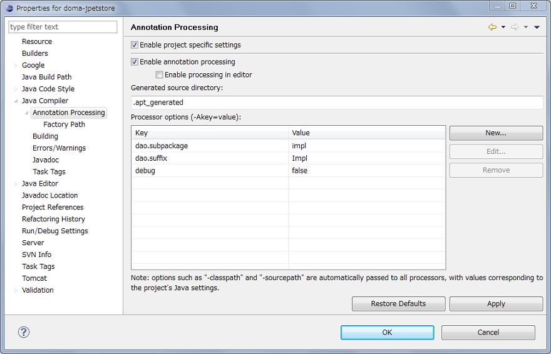Toggle Enable project specific settings checkbox
Image resolution: width=551 pixels, height=354 pixels.
pyautogui.click(x=135, y=45)
